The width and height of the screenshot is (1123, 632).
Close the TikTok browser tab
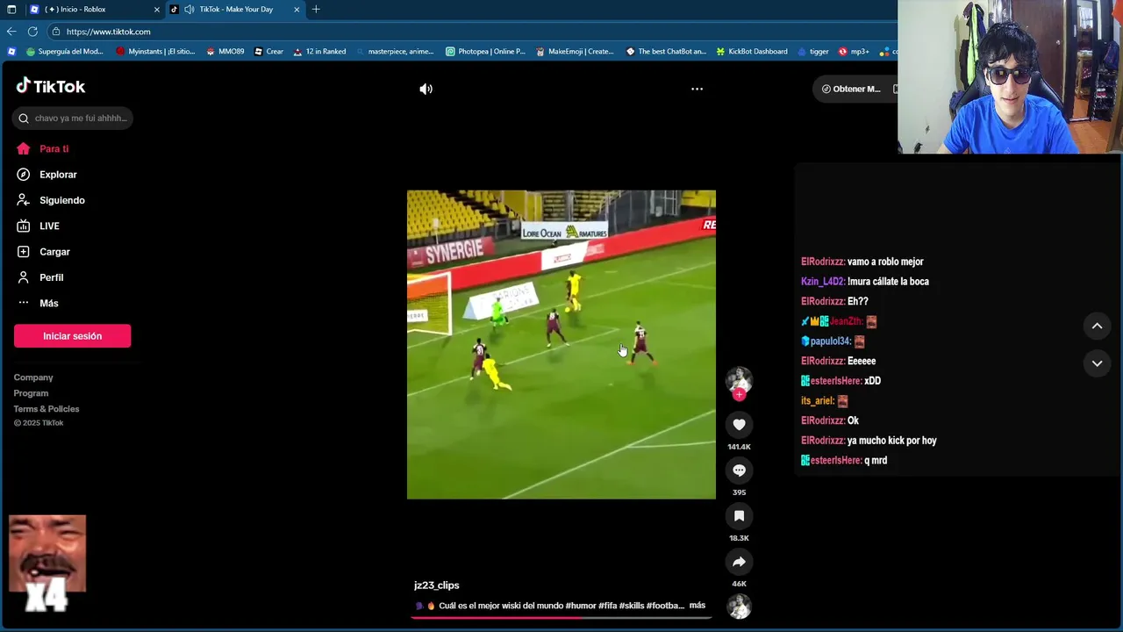(297, 10)
